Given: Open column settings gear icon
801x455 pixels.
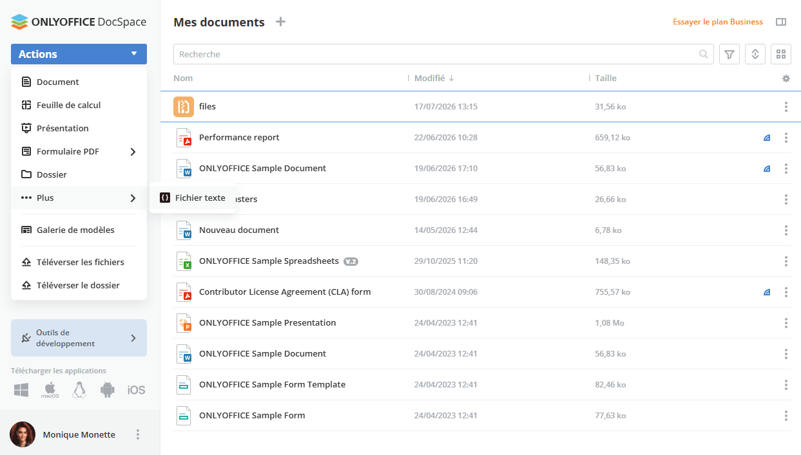Looking at the screenshot, I should [786, 79].
